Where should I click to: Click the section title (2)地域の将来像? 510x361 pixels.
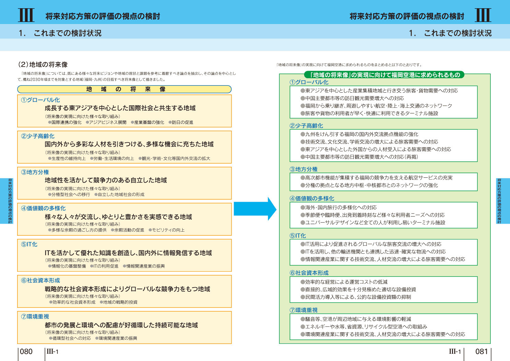pos(43,65)
